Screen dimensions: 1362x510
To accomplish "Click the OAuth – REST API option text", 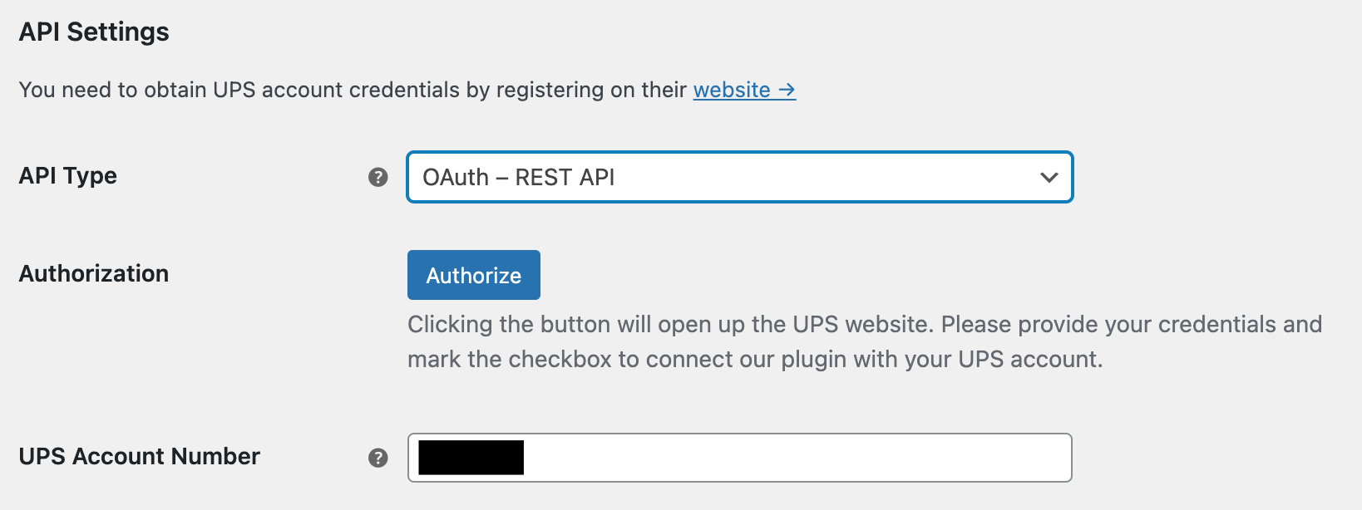I will [519, 177].
